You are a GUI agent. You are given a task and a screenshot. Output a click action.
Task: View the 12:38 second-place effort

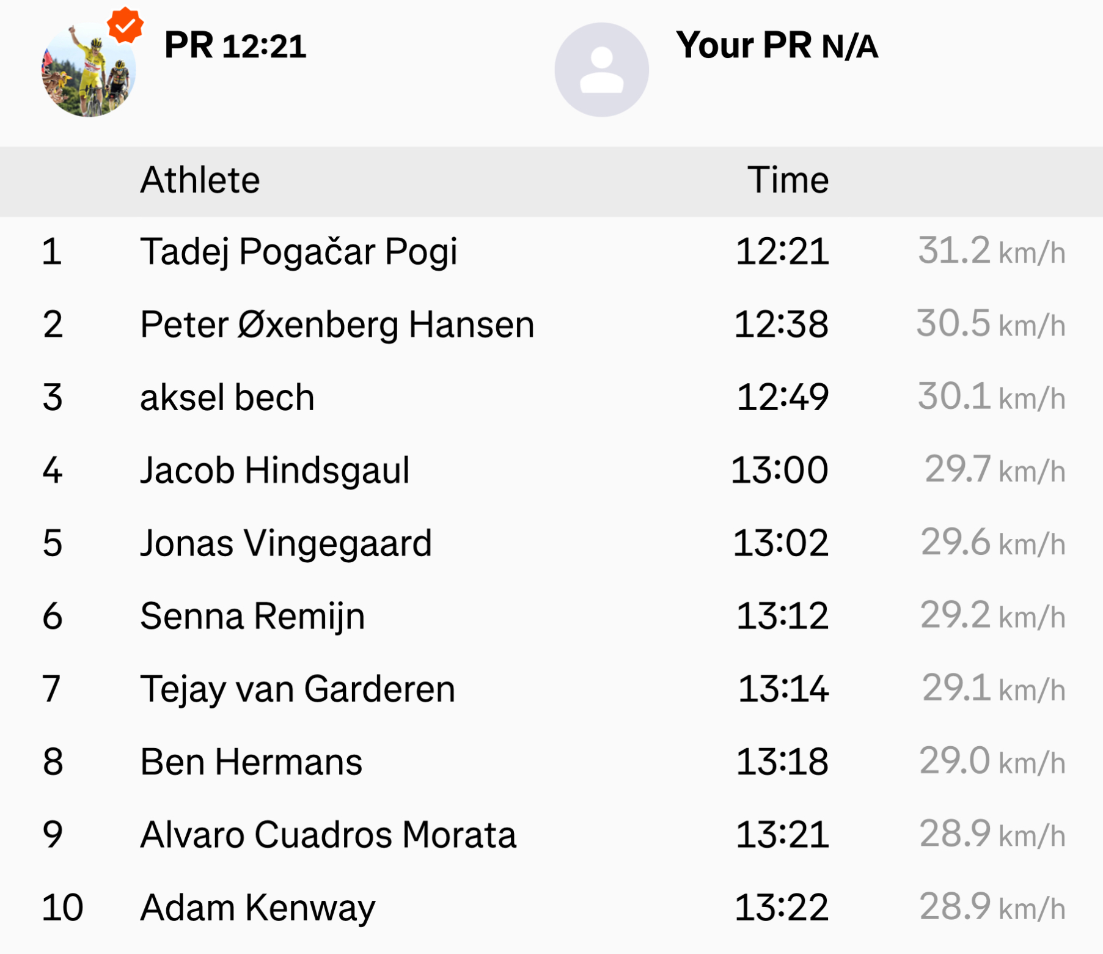781,324
